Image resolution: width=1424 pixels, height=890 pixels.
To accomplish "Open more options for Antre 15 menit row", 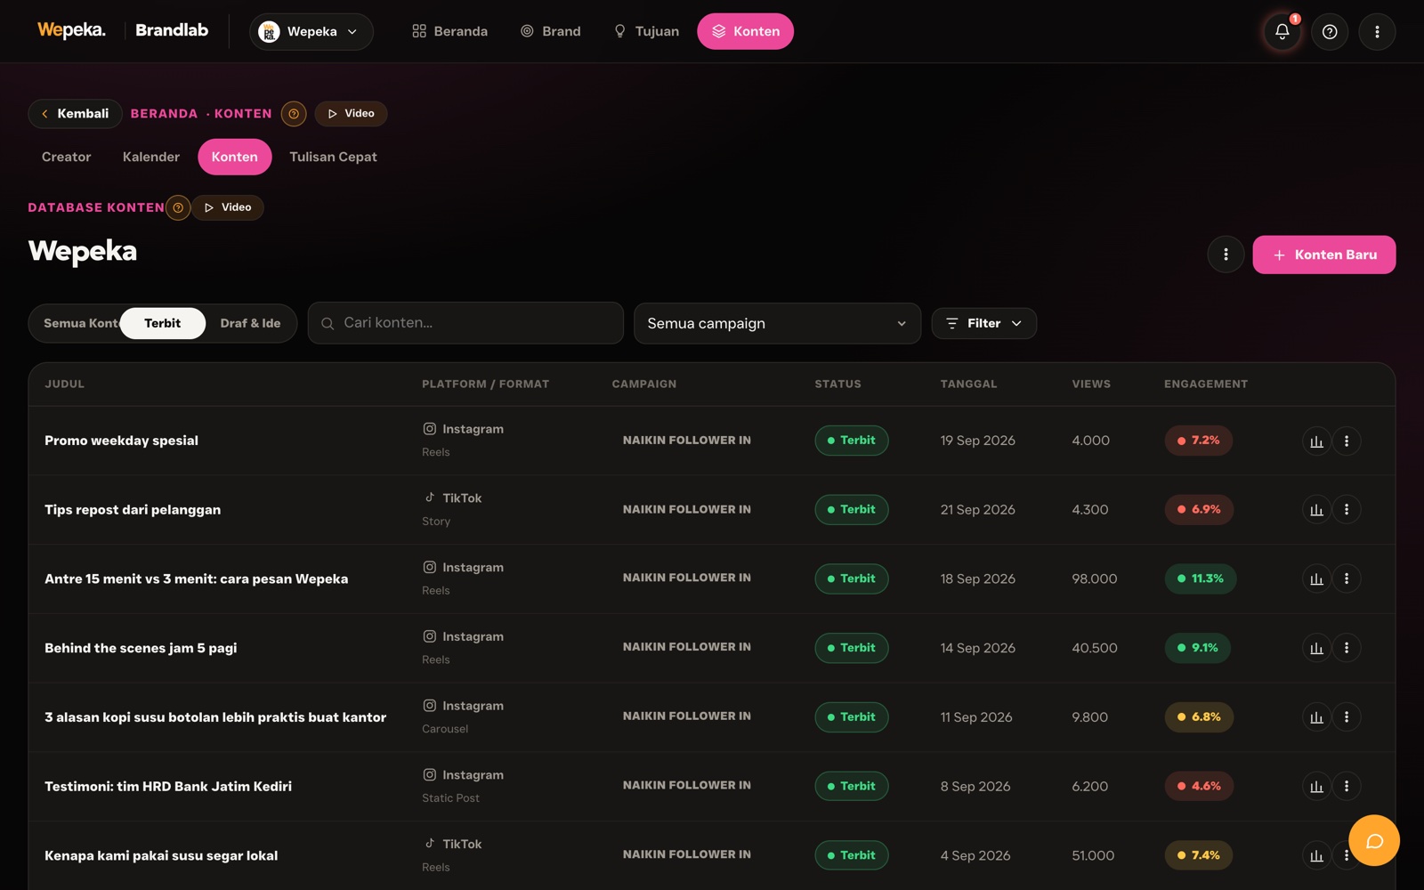I will (1347, 578).
